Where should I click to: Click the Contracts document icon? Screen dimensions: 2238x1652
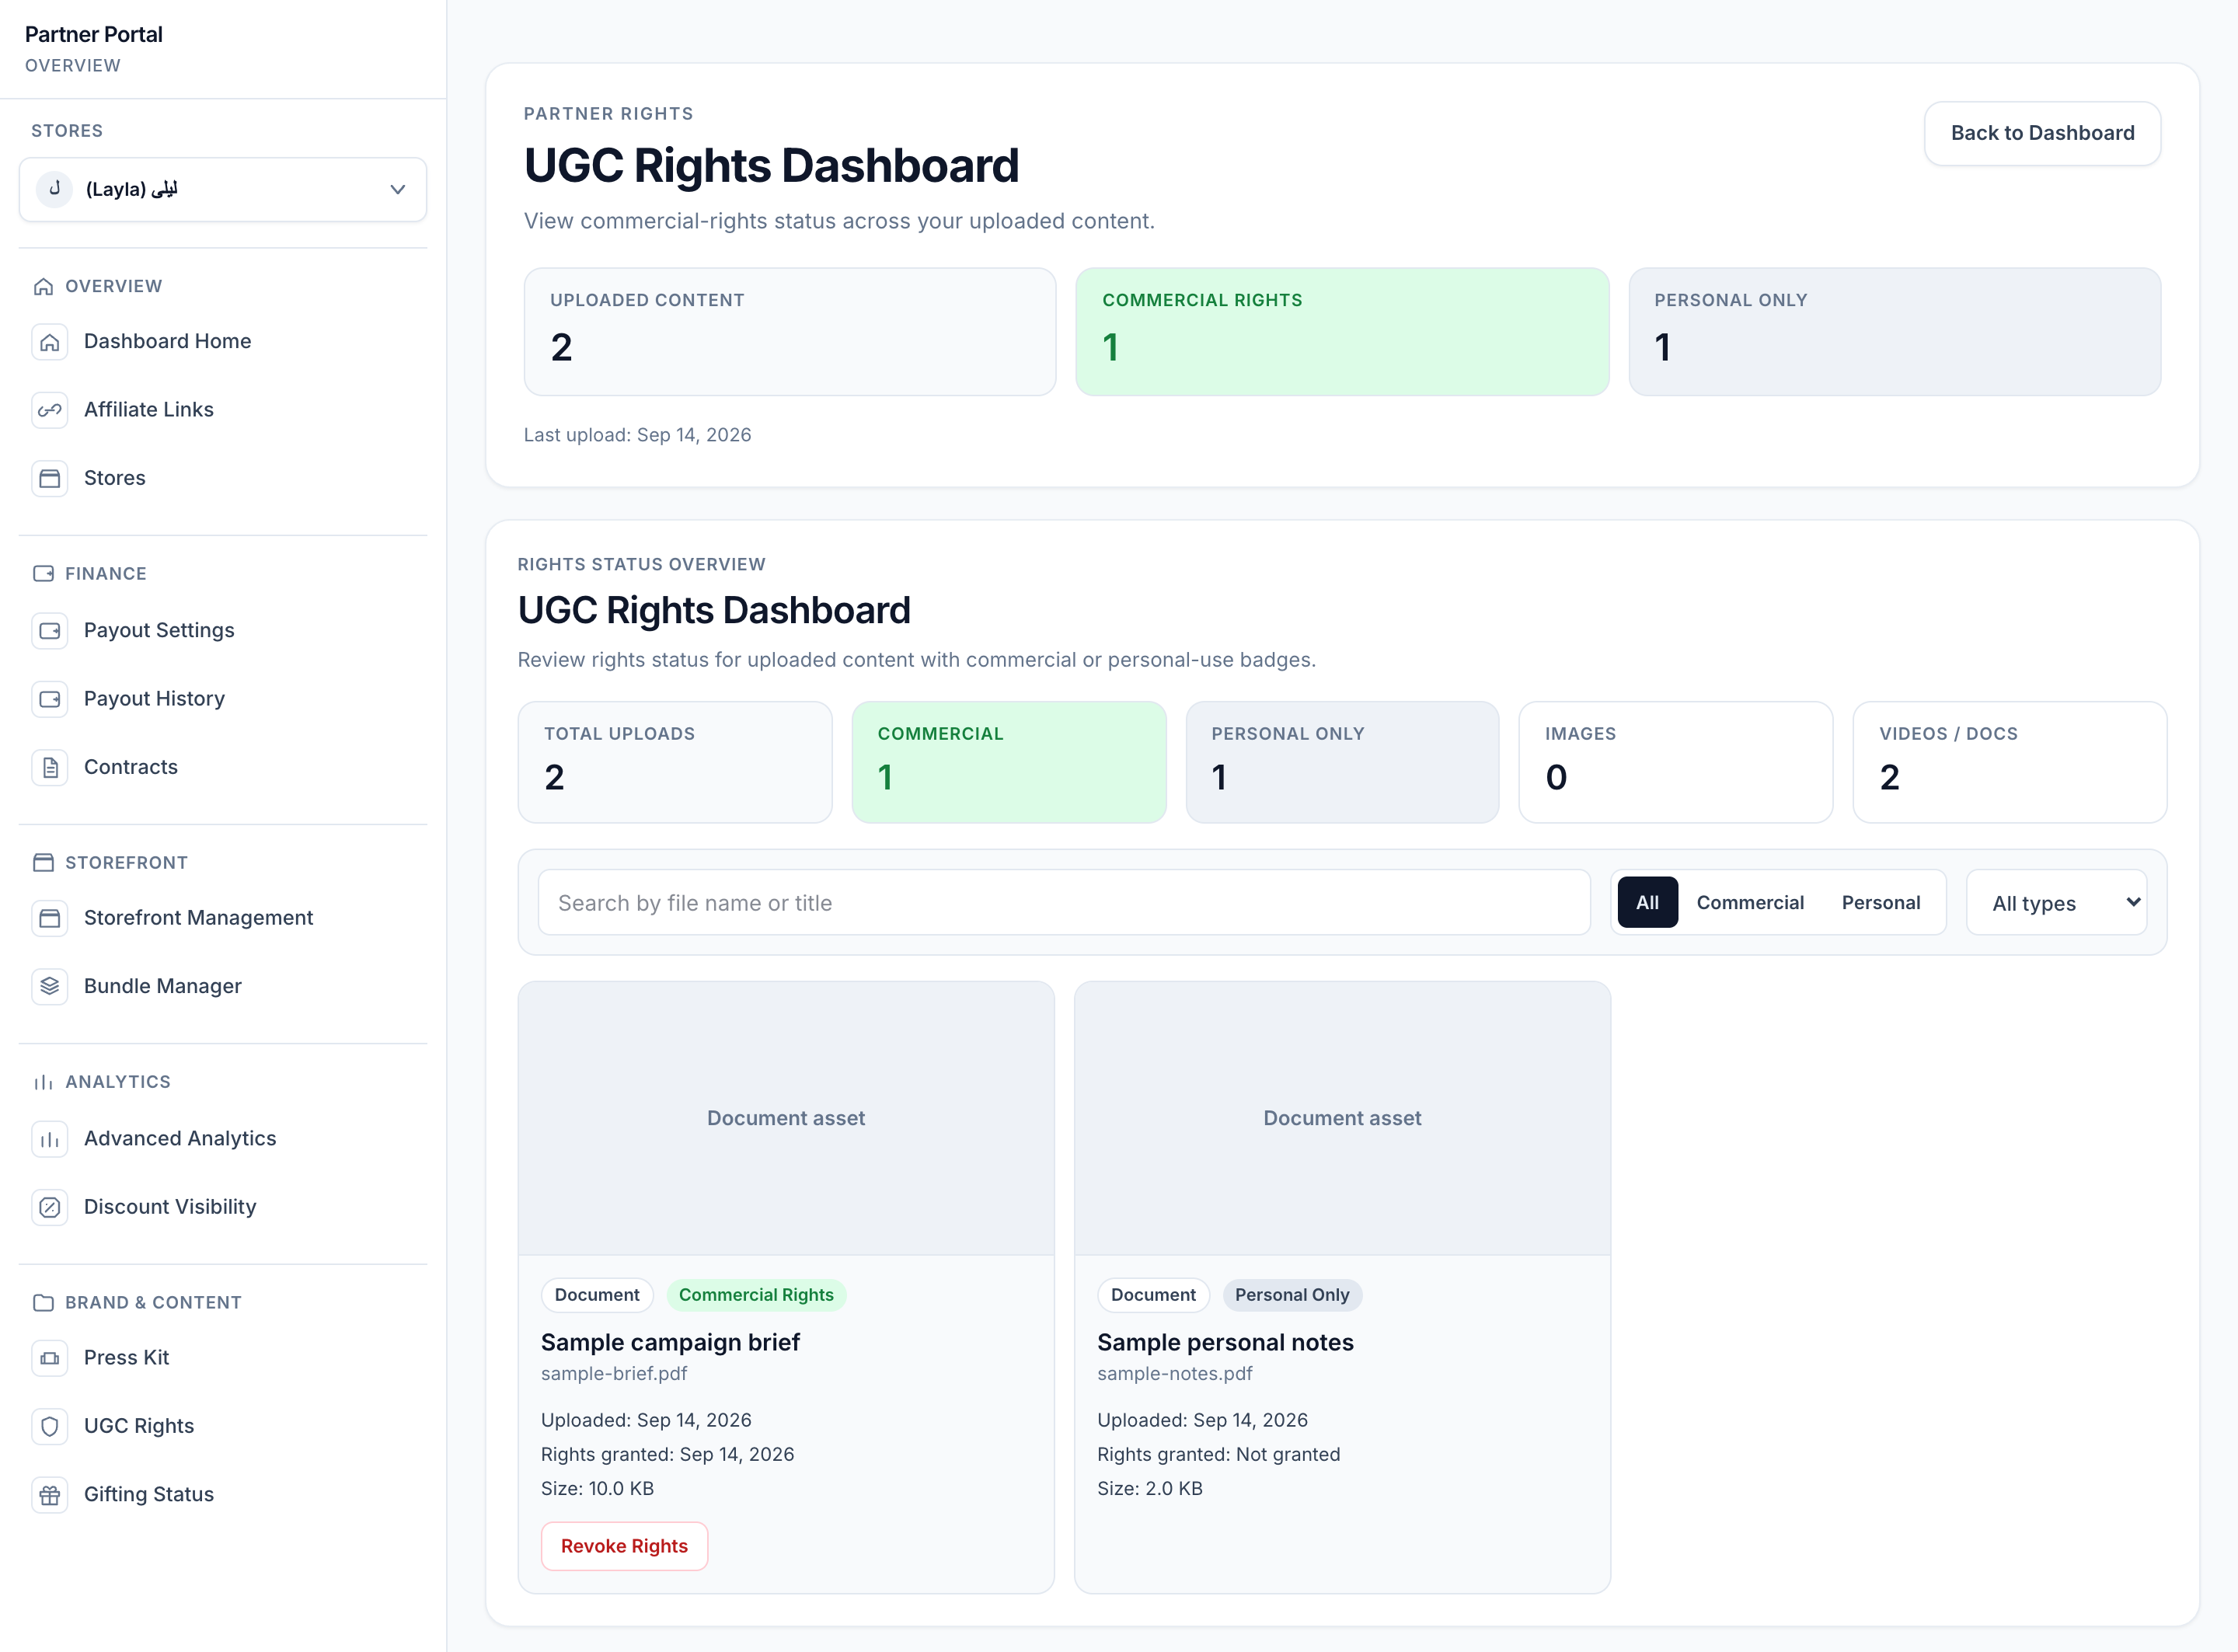(x=50, y=767)
